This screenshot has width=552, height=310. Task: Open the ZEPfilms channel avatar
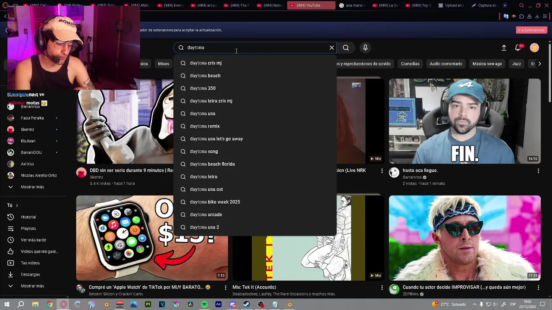pos(394,289)
